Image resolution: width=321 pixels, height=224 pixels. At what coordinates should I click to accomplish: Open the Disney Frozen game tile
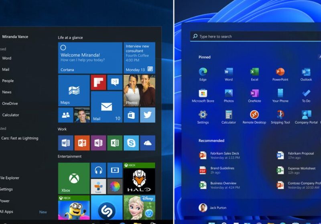click(139, 208)
